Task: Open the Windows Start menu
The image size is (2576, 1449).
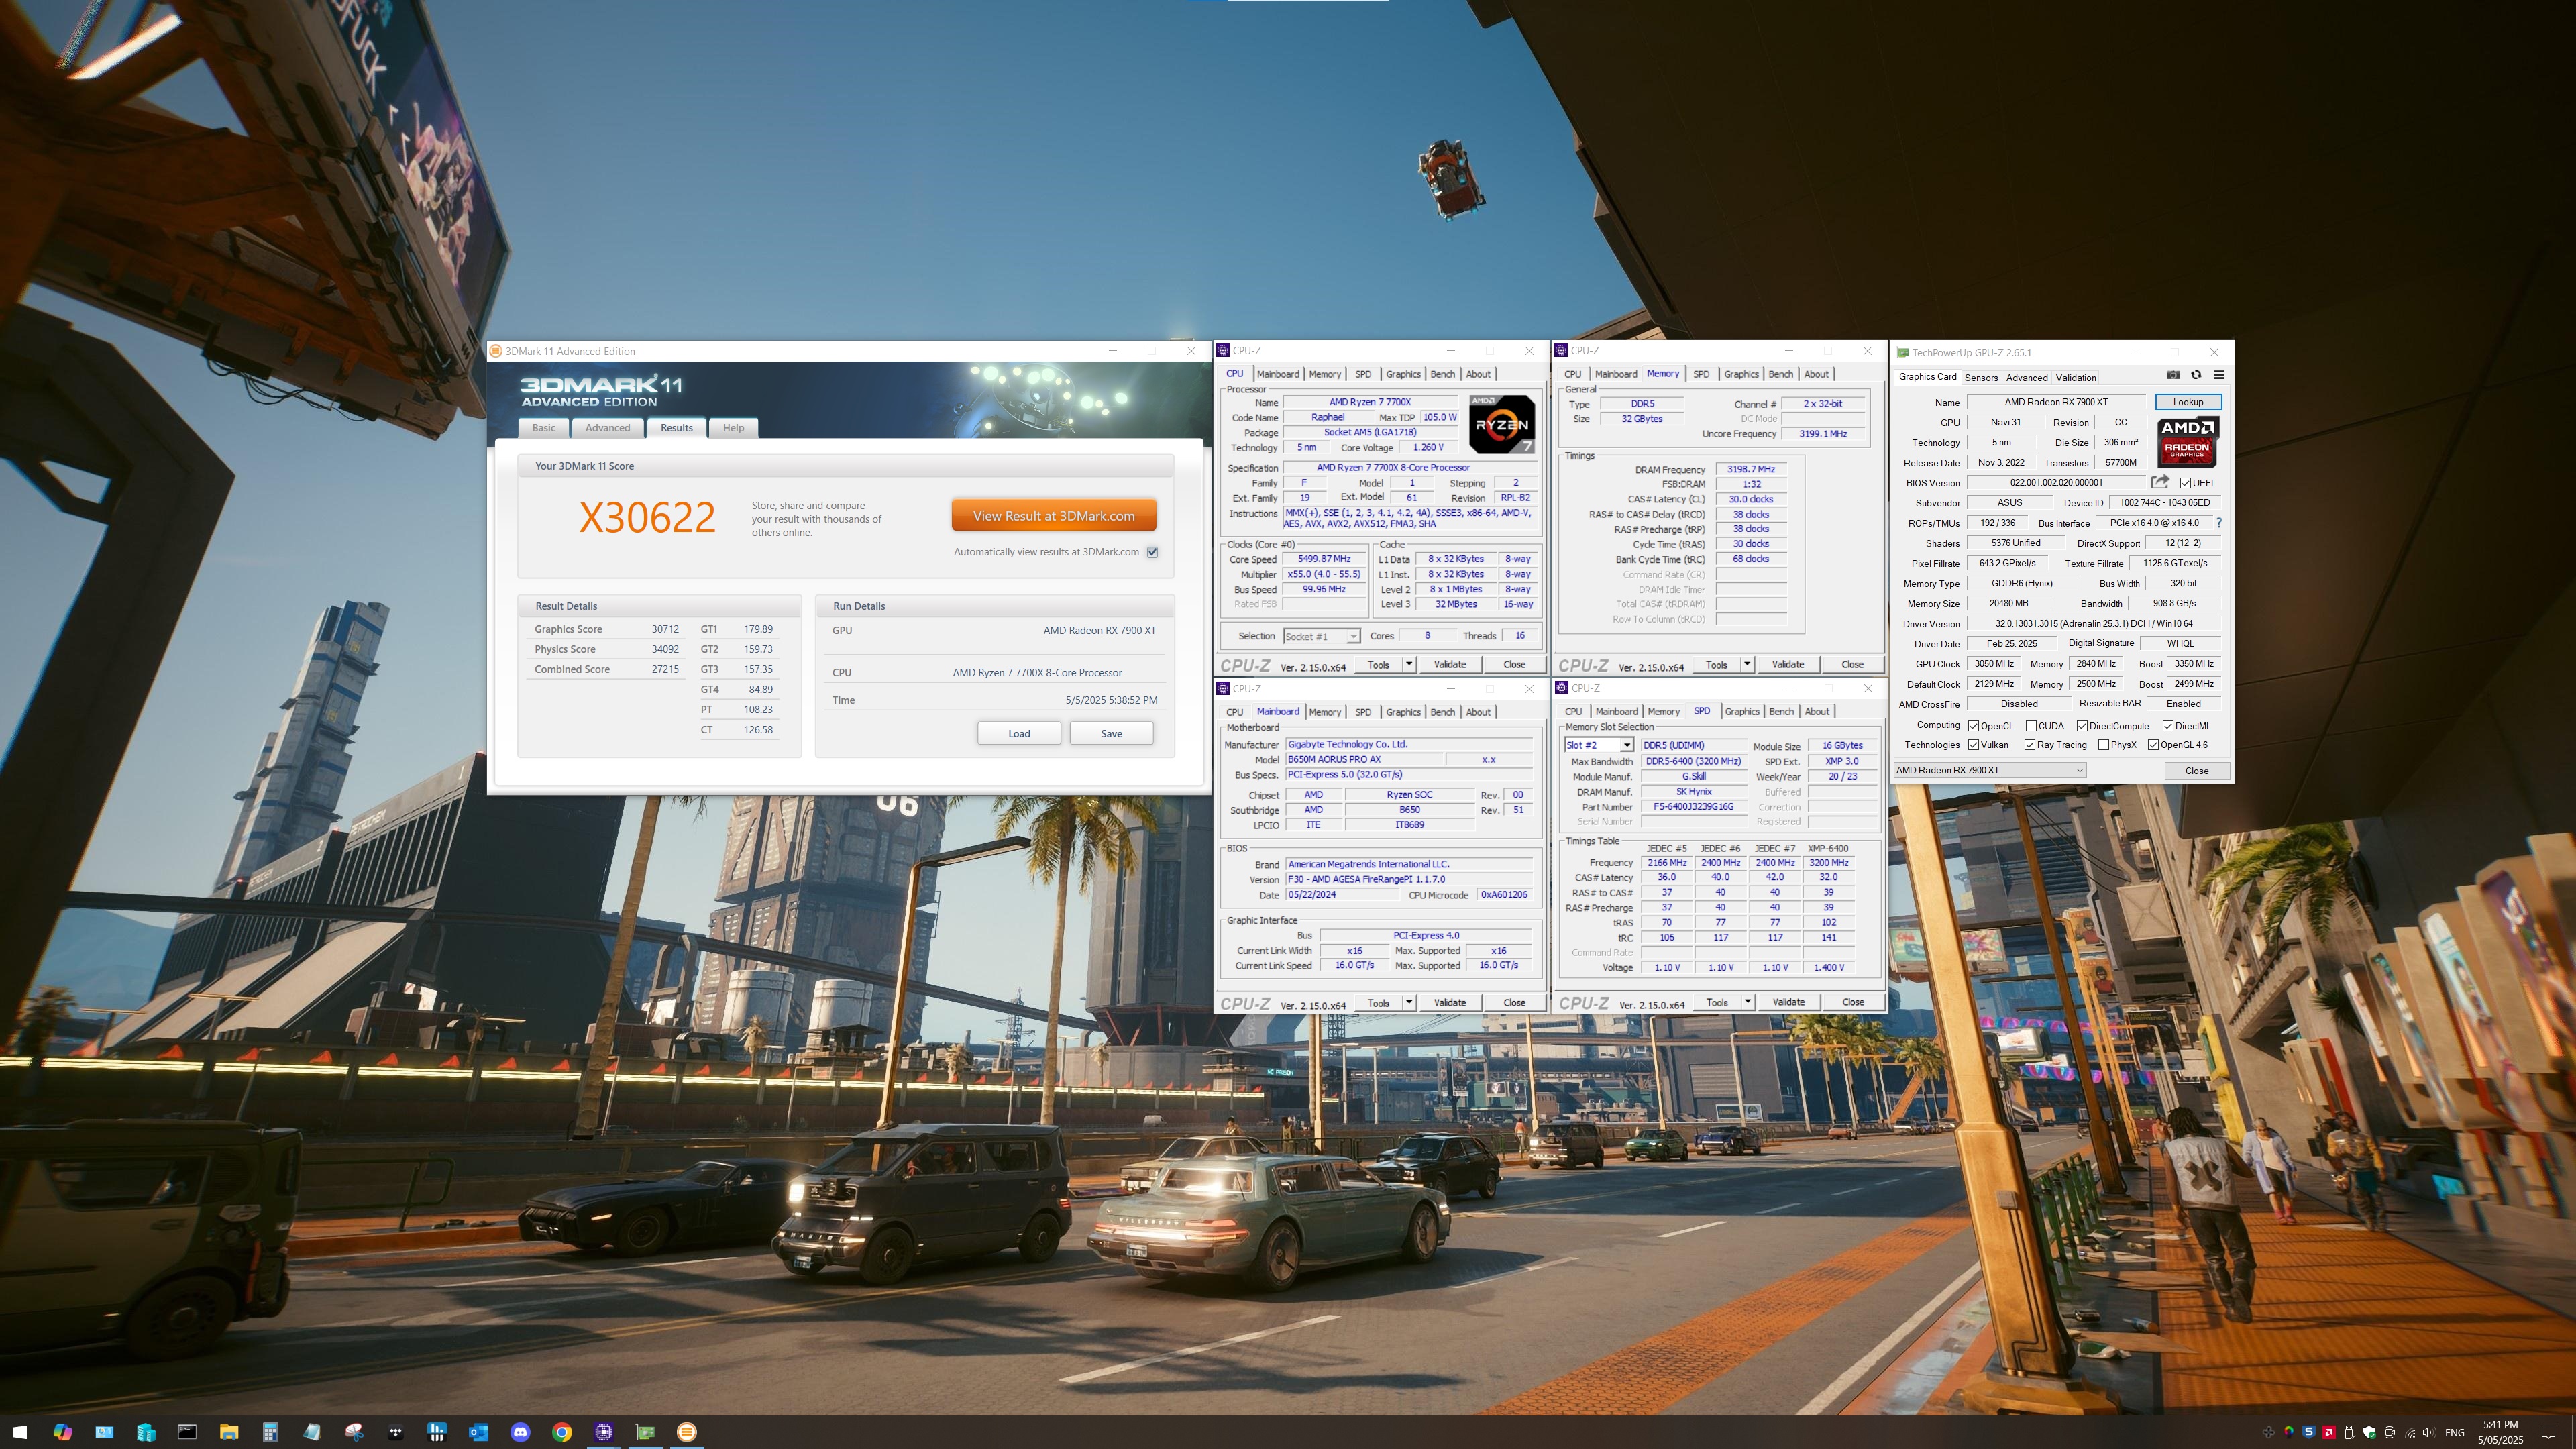Action: tap(20, 1432)
